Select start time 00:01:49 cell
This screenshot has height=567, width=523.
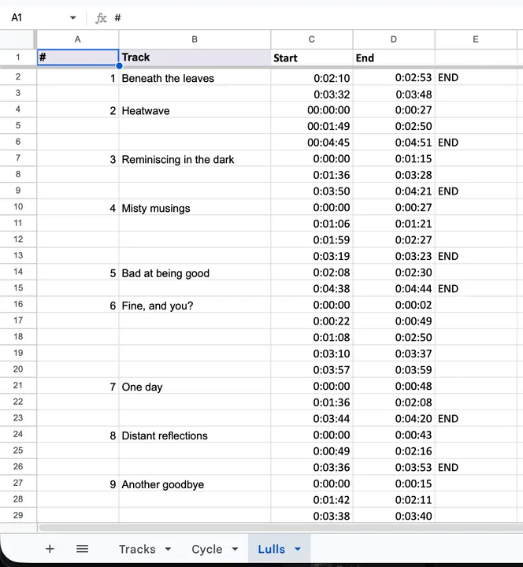[312, 126]
